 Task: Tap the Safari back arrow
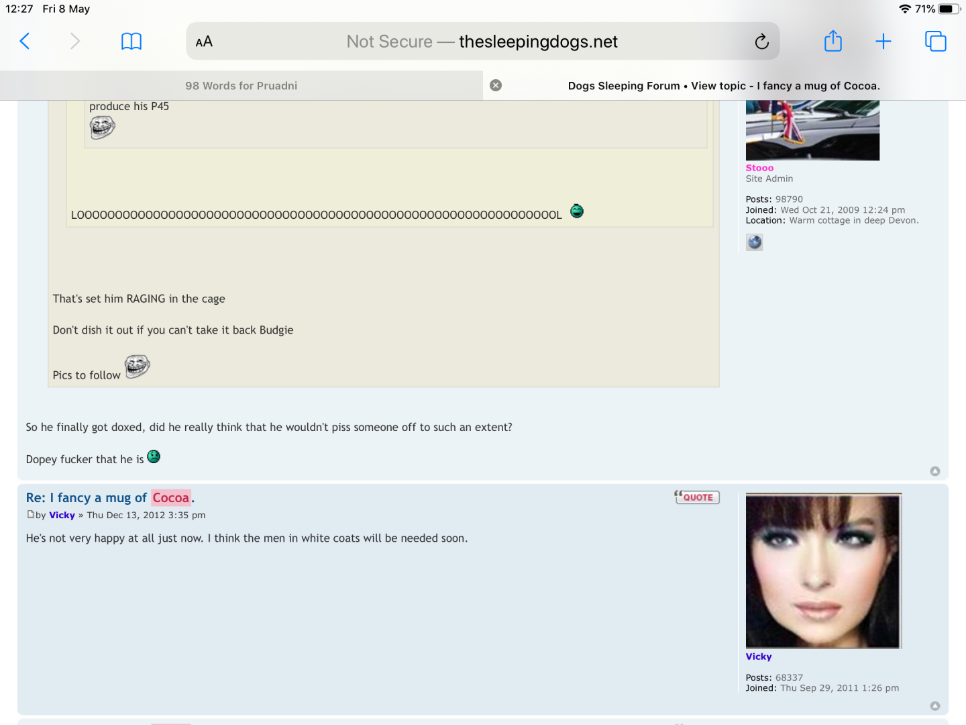point(25,42)
